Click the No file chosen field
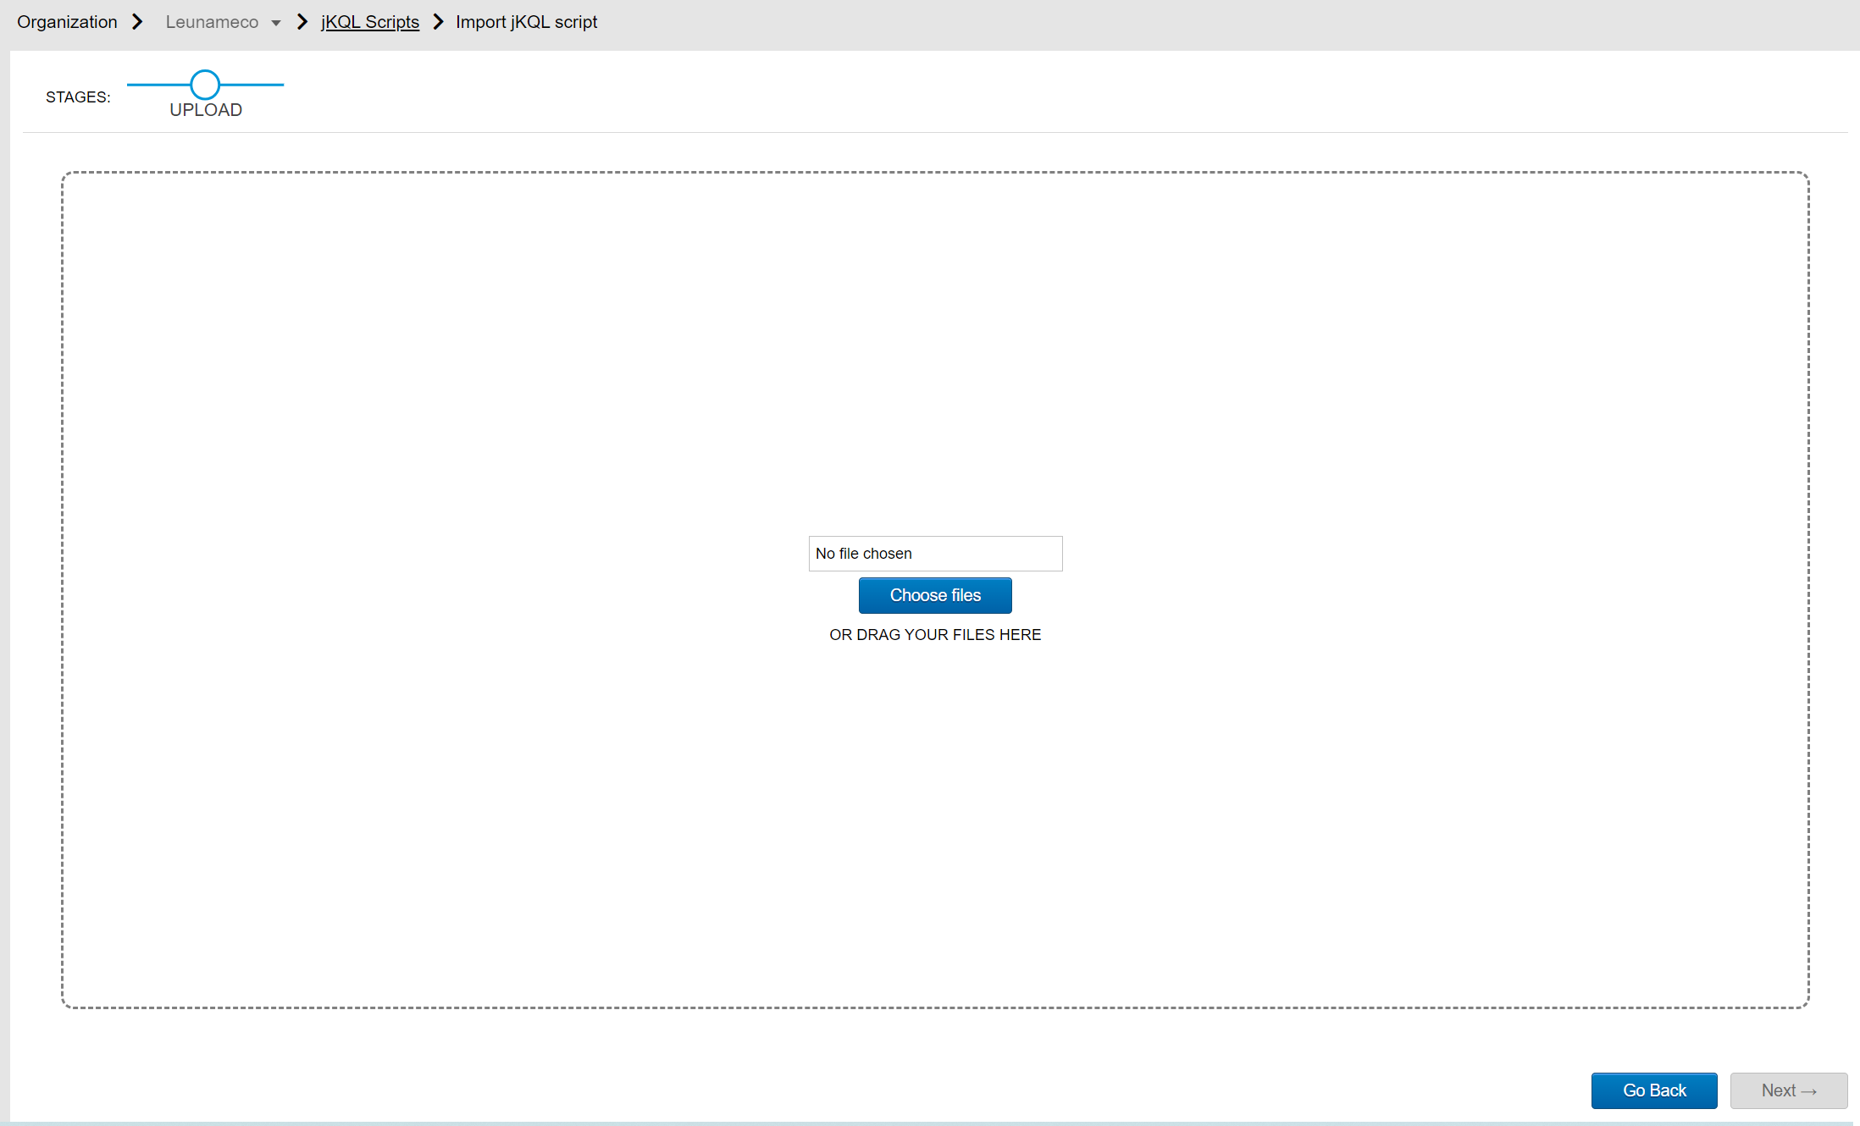 click(x=935, y=554)
